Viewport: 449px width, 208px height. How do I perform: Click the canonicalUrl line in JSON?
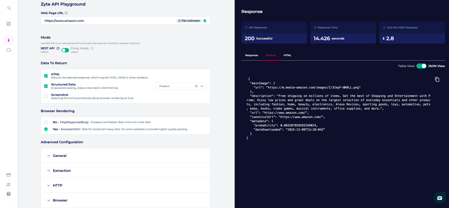[x=287, y=117]
